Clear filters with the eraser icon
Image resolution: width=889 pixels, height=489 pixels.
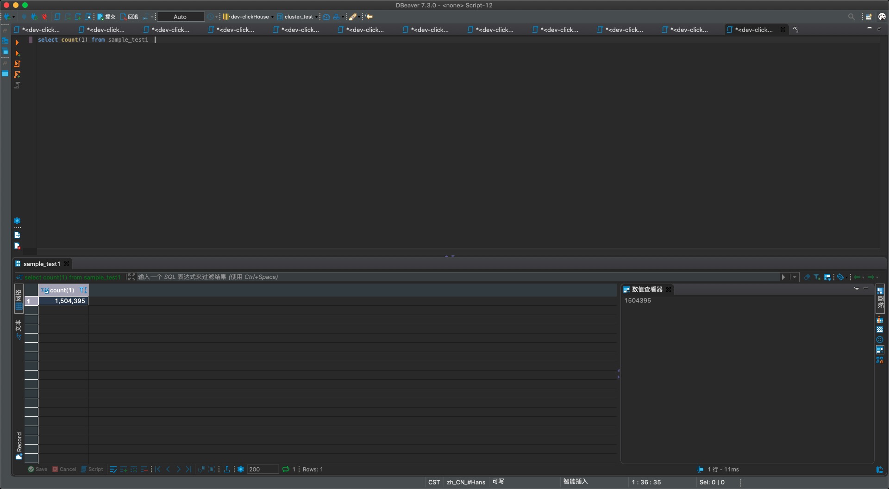click(x=807, y=277)
